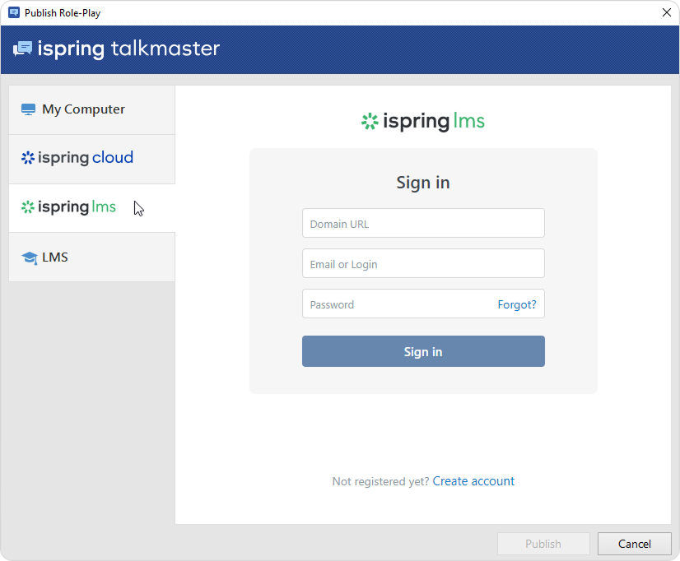
Task: Click the monitor icon beside My Computer
Action: click(x=29, y=109)
